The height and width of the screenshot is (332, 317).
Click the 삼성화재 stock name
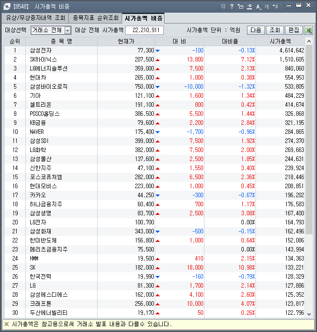click(41, 232)
